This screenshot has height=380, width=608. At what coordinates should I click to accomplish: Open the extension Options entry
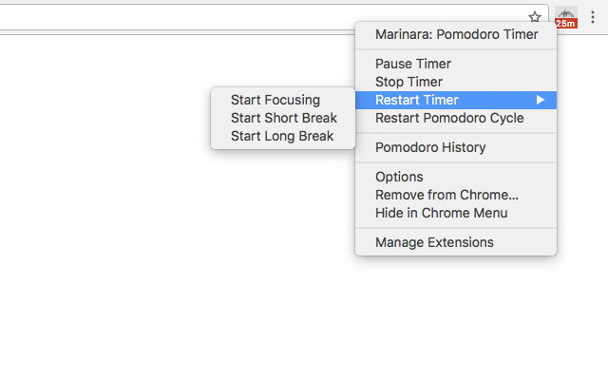click(399, 177)
